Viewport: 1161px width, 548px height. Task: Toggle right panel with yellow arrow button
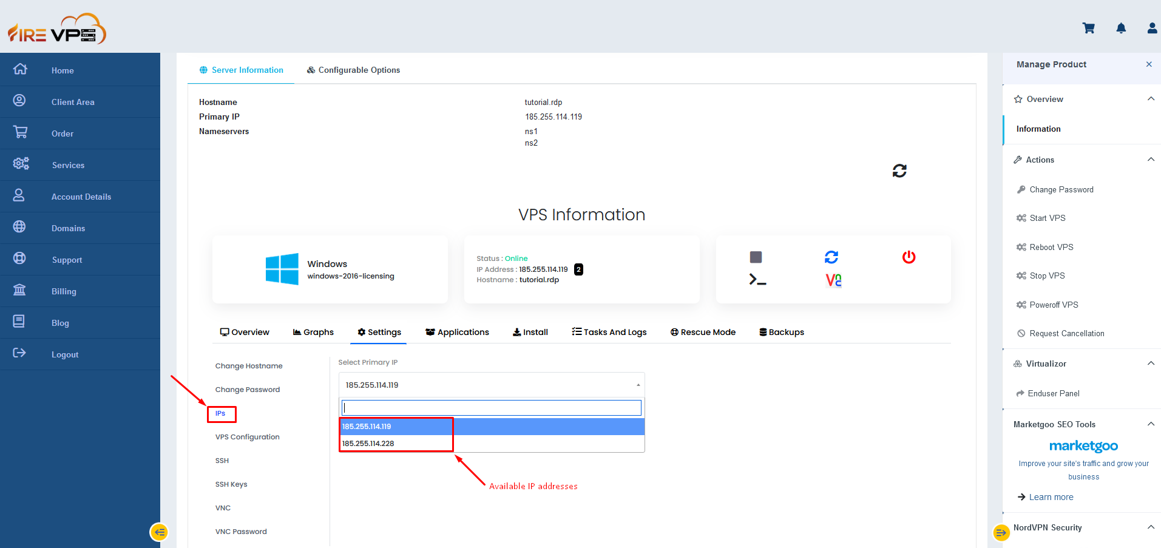[x=1001, y=533]
